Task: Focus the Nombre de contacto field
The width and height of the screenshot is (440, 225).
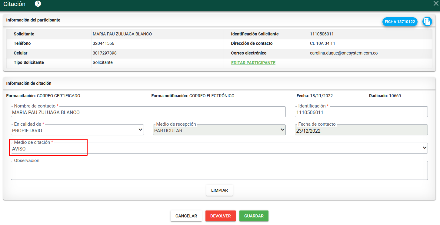Action: coord(148,112)
